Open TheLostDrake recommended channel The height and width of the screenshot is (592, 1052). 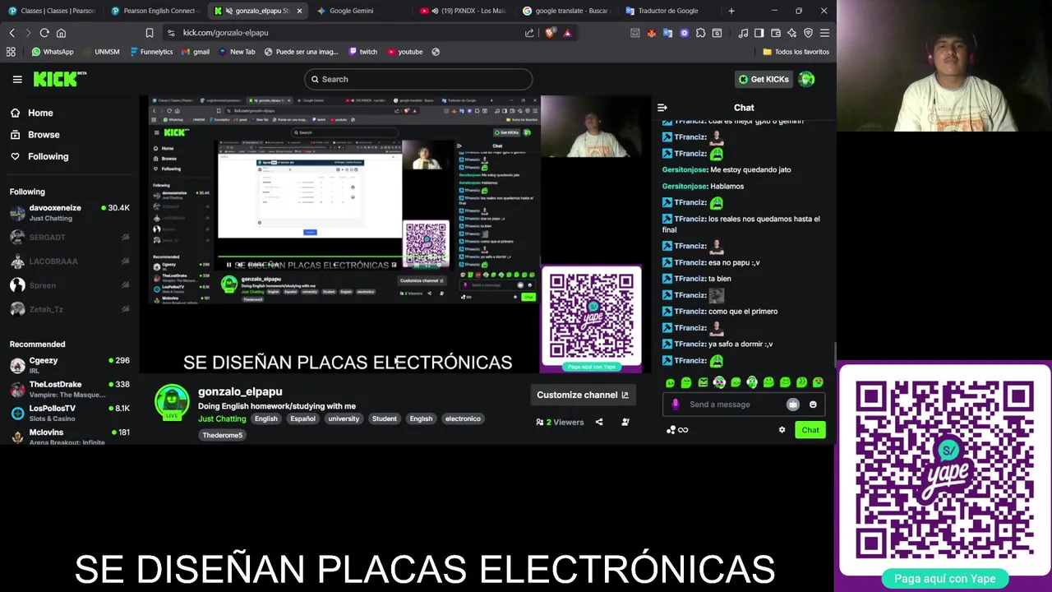tap(70, 389)
